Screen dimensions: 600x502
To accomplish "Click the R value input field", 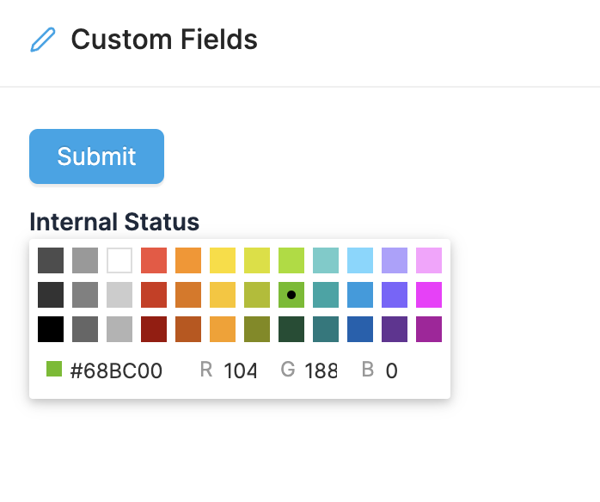I will (x=241, y=370).
